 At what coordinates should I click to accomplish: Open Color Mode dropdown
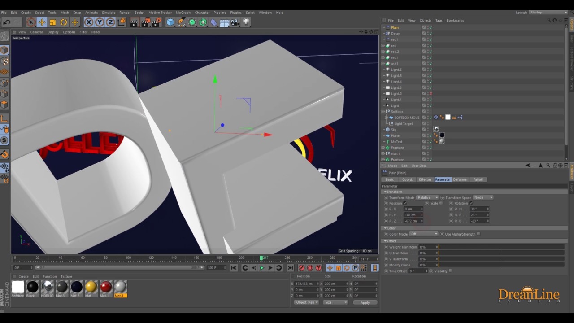click(x=424, y=234)
